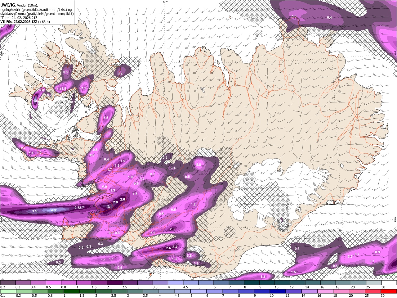Click the '20W' longitude label at the map top
397x298 pixels.
(165, 2)
